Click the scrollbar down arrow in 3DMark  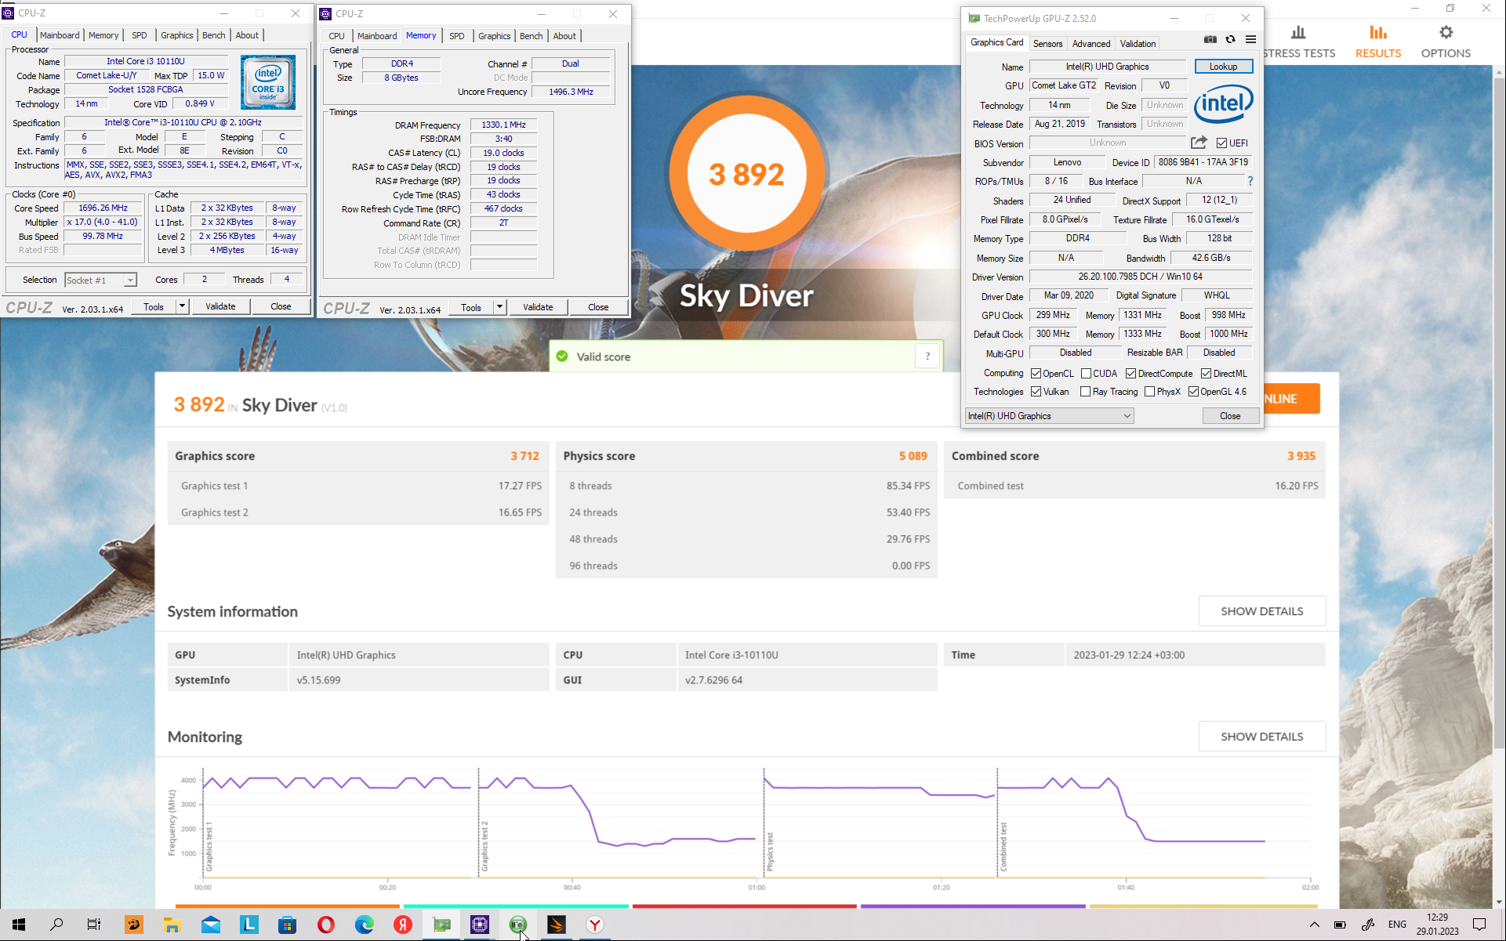click(x=1499, y=902)
